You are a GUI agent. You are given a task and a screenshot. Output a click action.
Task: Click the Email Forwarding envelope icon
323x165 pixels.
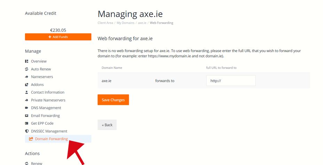pos(26,115)
